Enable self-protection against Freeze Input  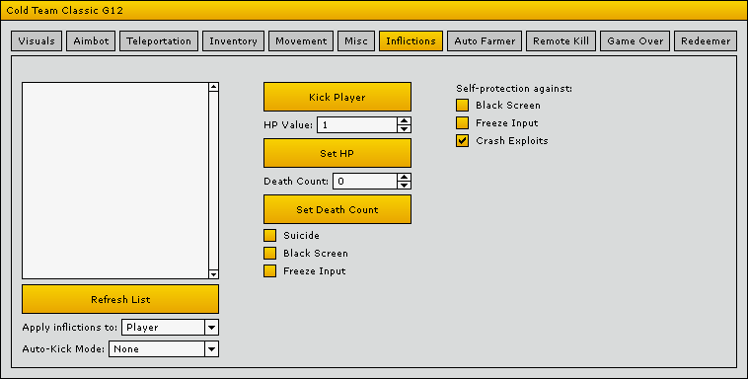[462, 123]
